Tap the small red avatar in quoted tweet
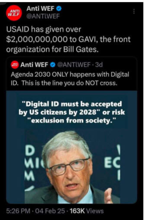Image resolution: width=144 pixels, height=220 pixels. tap(15, 65)
